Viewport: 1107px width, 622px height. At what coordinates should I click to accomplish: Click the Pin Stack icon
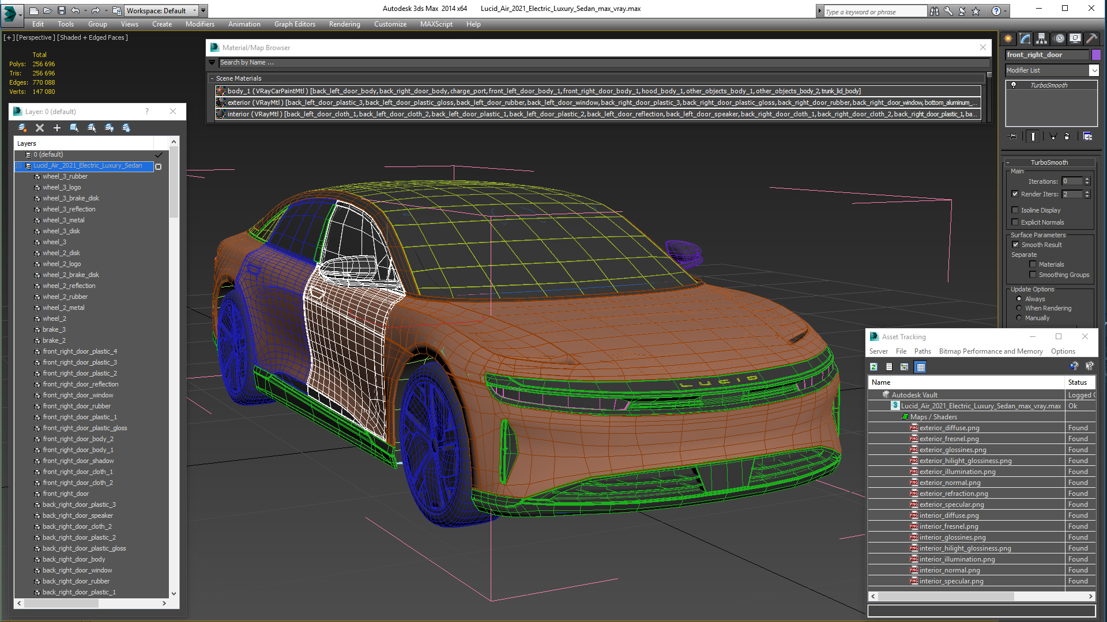(x=1013, y=136)
